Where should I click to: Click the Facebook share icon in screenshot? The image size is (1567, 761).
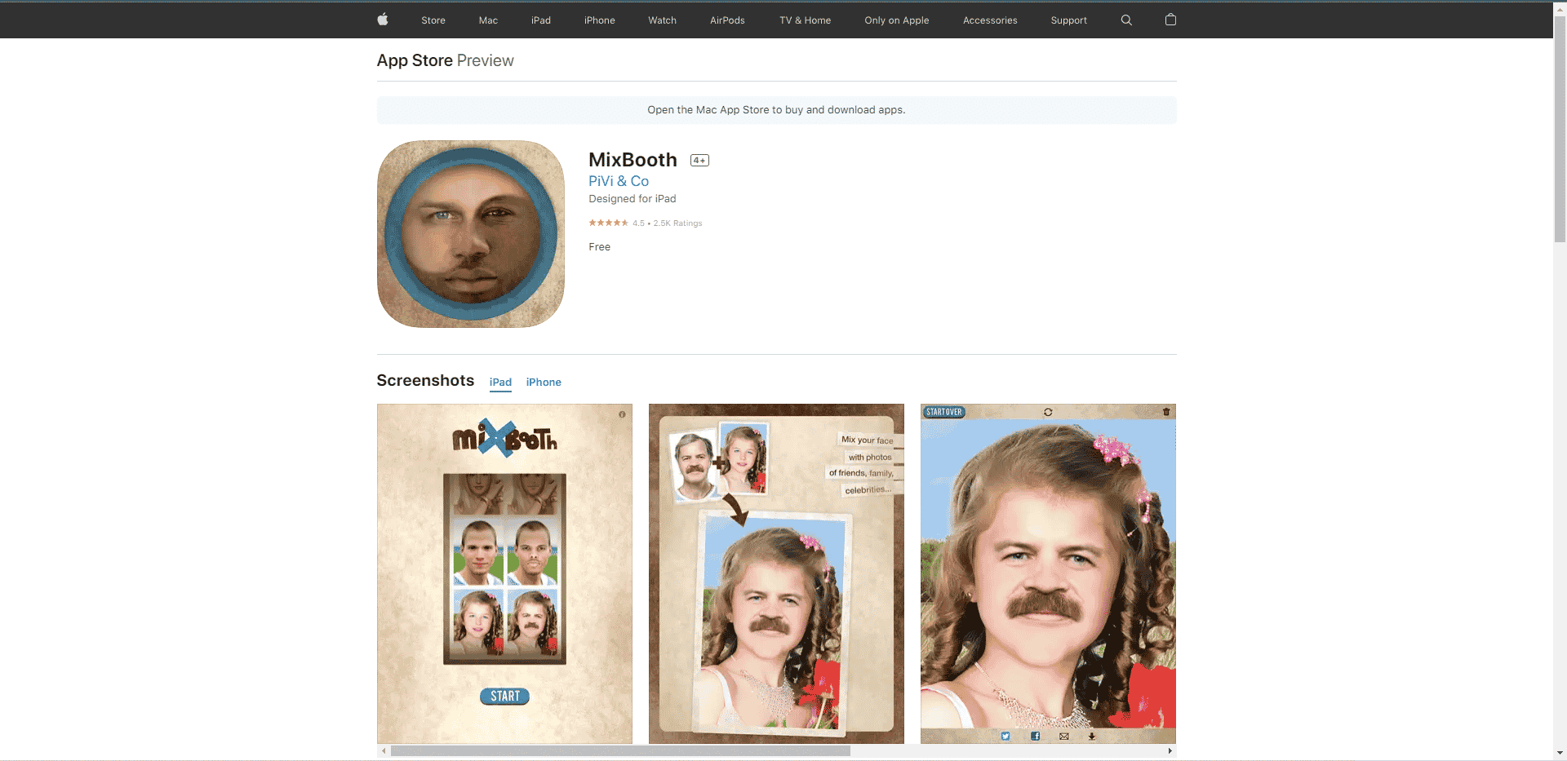pyautogui.click(x=1035, y=736)
